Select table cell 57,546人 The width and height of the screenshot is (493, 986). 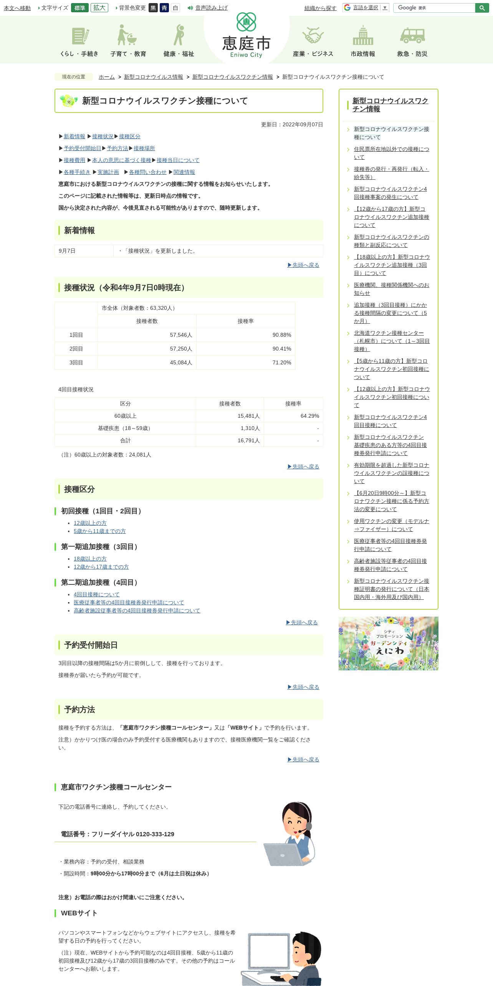(147, 335)
